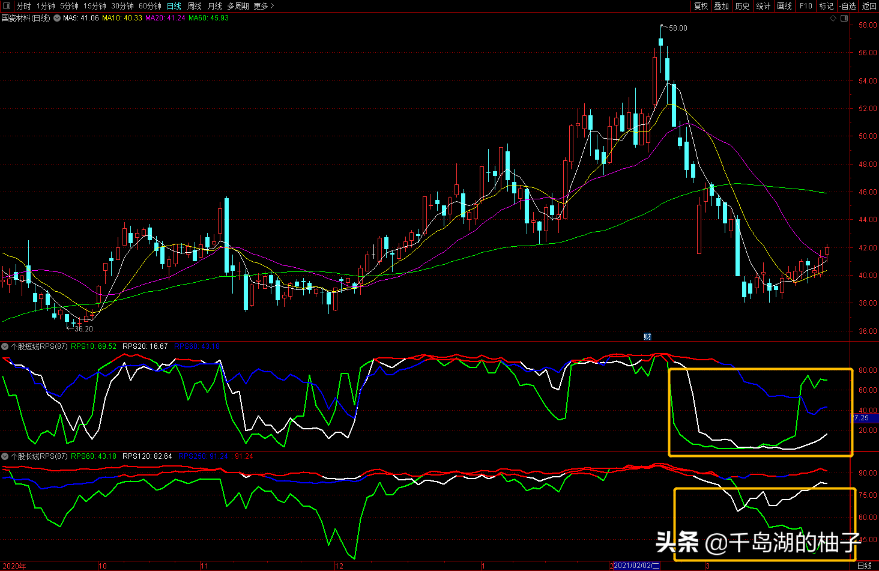The width and height of the screenshot is (879, 571).
Task: Click the RPS10: 69.52 value
Action: coord(94,346)
